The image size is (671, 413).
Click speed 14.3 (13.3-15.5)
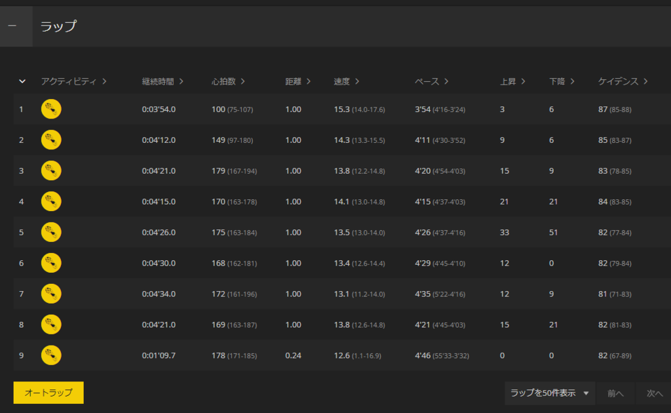[x=360, y=140]
